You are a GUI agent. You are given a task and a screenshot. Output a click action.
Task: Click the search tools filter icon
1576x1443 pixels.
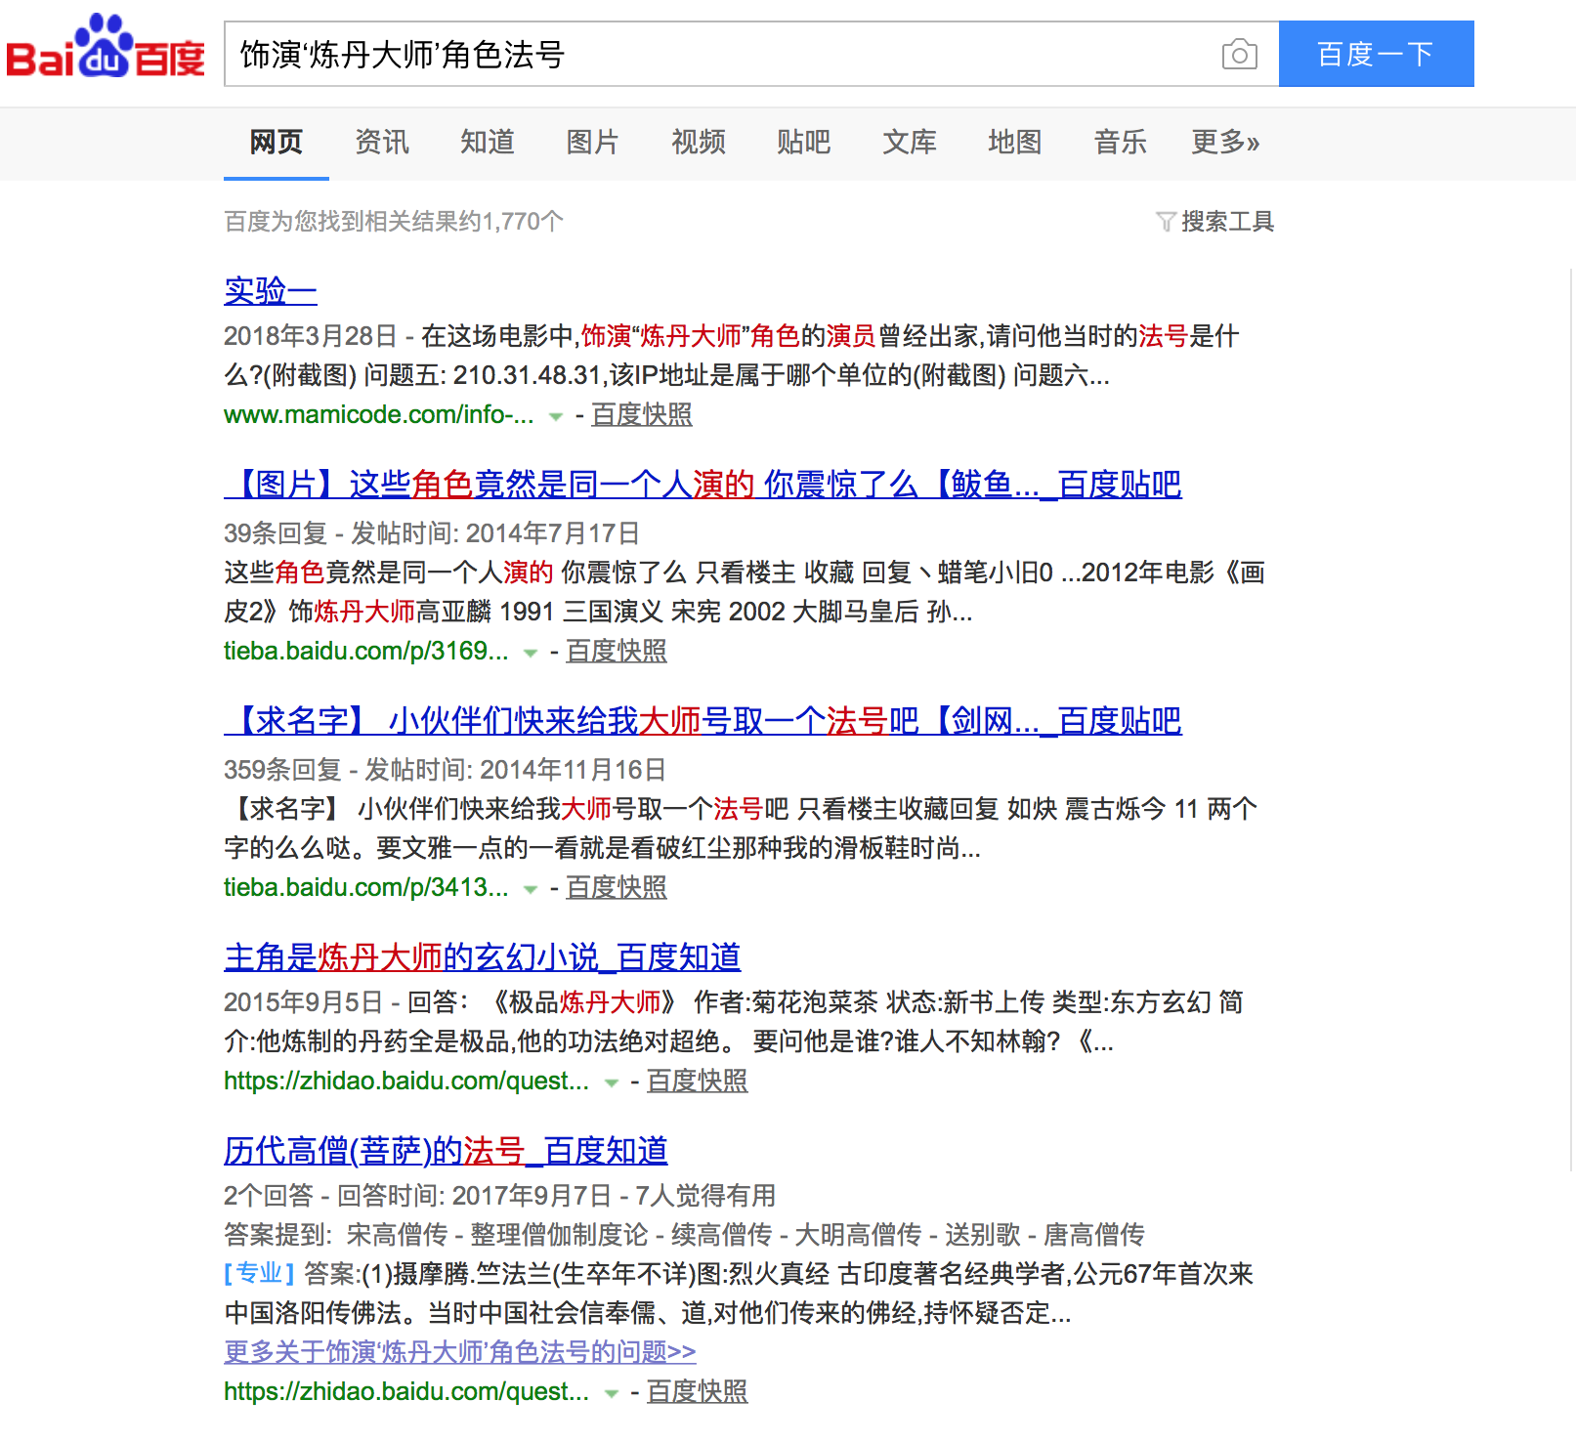pyautogui.click(x=1165, y=222)
